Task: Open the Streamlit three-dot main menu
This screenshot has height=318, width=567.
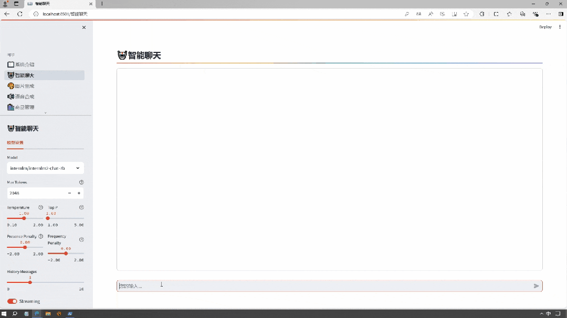Action: (x=560, y=27)
